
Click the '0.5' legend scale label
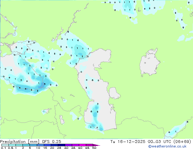pyautogui.click(x=10, y=148)
